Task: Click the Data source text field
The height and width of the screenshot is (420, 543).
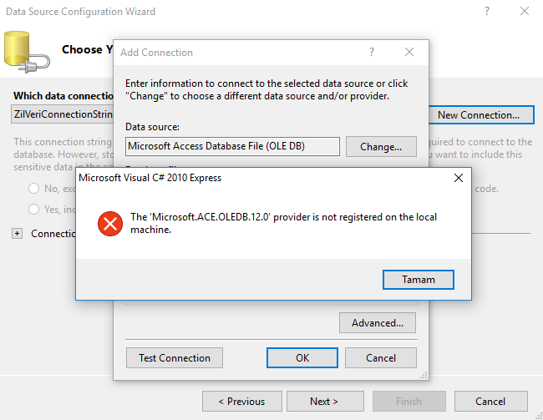Action: 232,146
